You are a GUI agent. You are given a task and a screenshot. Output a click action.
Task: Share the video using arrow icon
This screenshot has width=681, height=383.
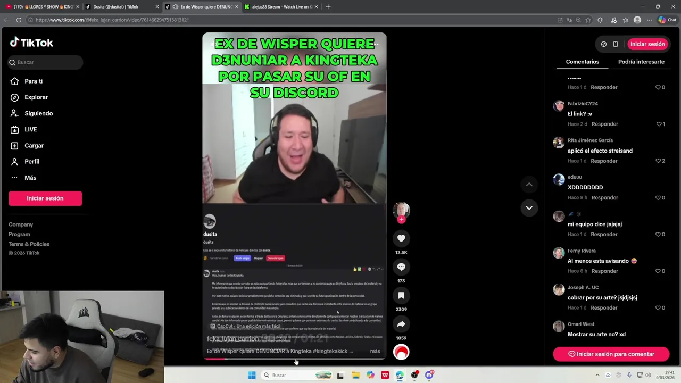(x=401, y=324)
